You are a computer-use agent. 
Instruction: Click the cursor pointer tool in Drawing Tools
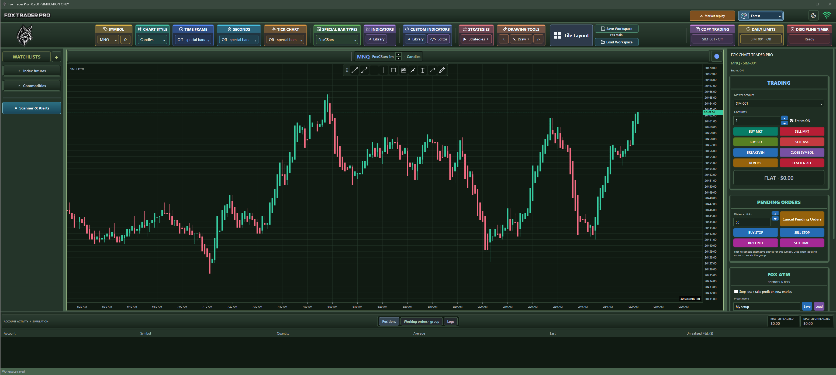(503, 39)
